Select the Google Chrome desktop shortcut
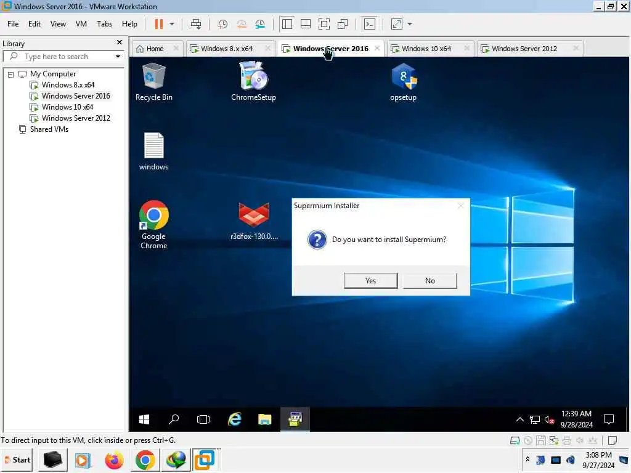This screenshot has height=473, width=631. (153, 224)
